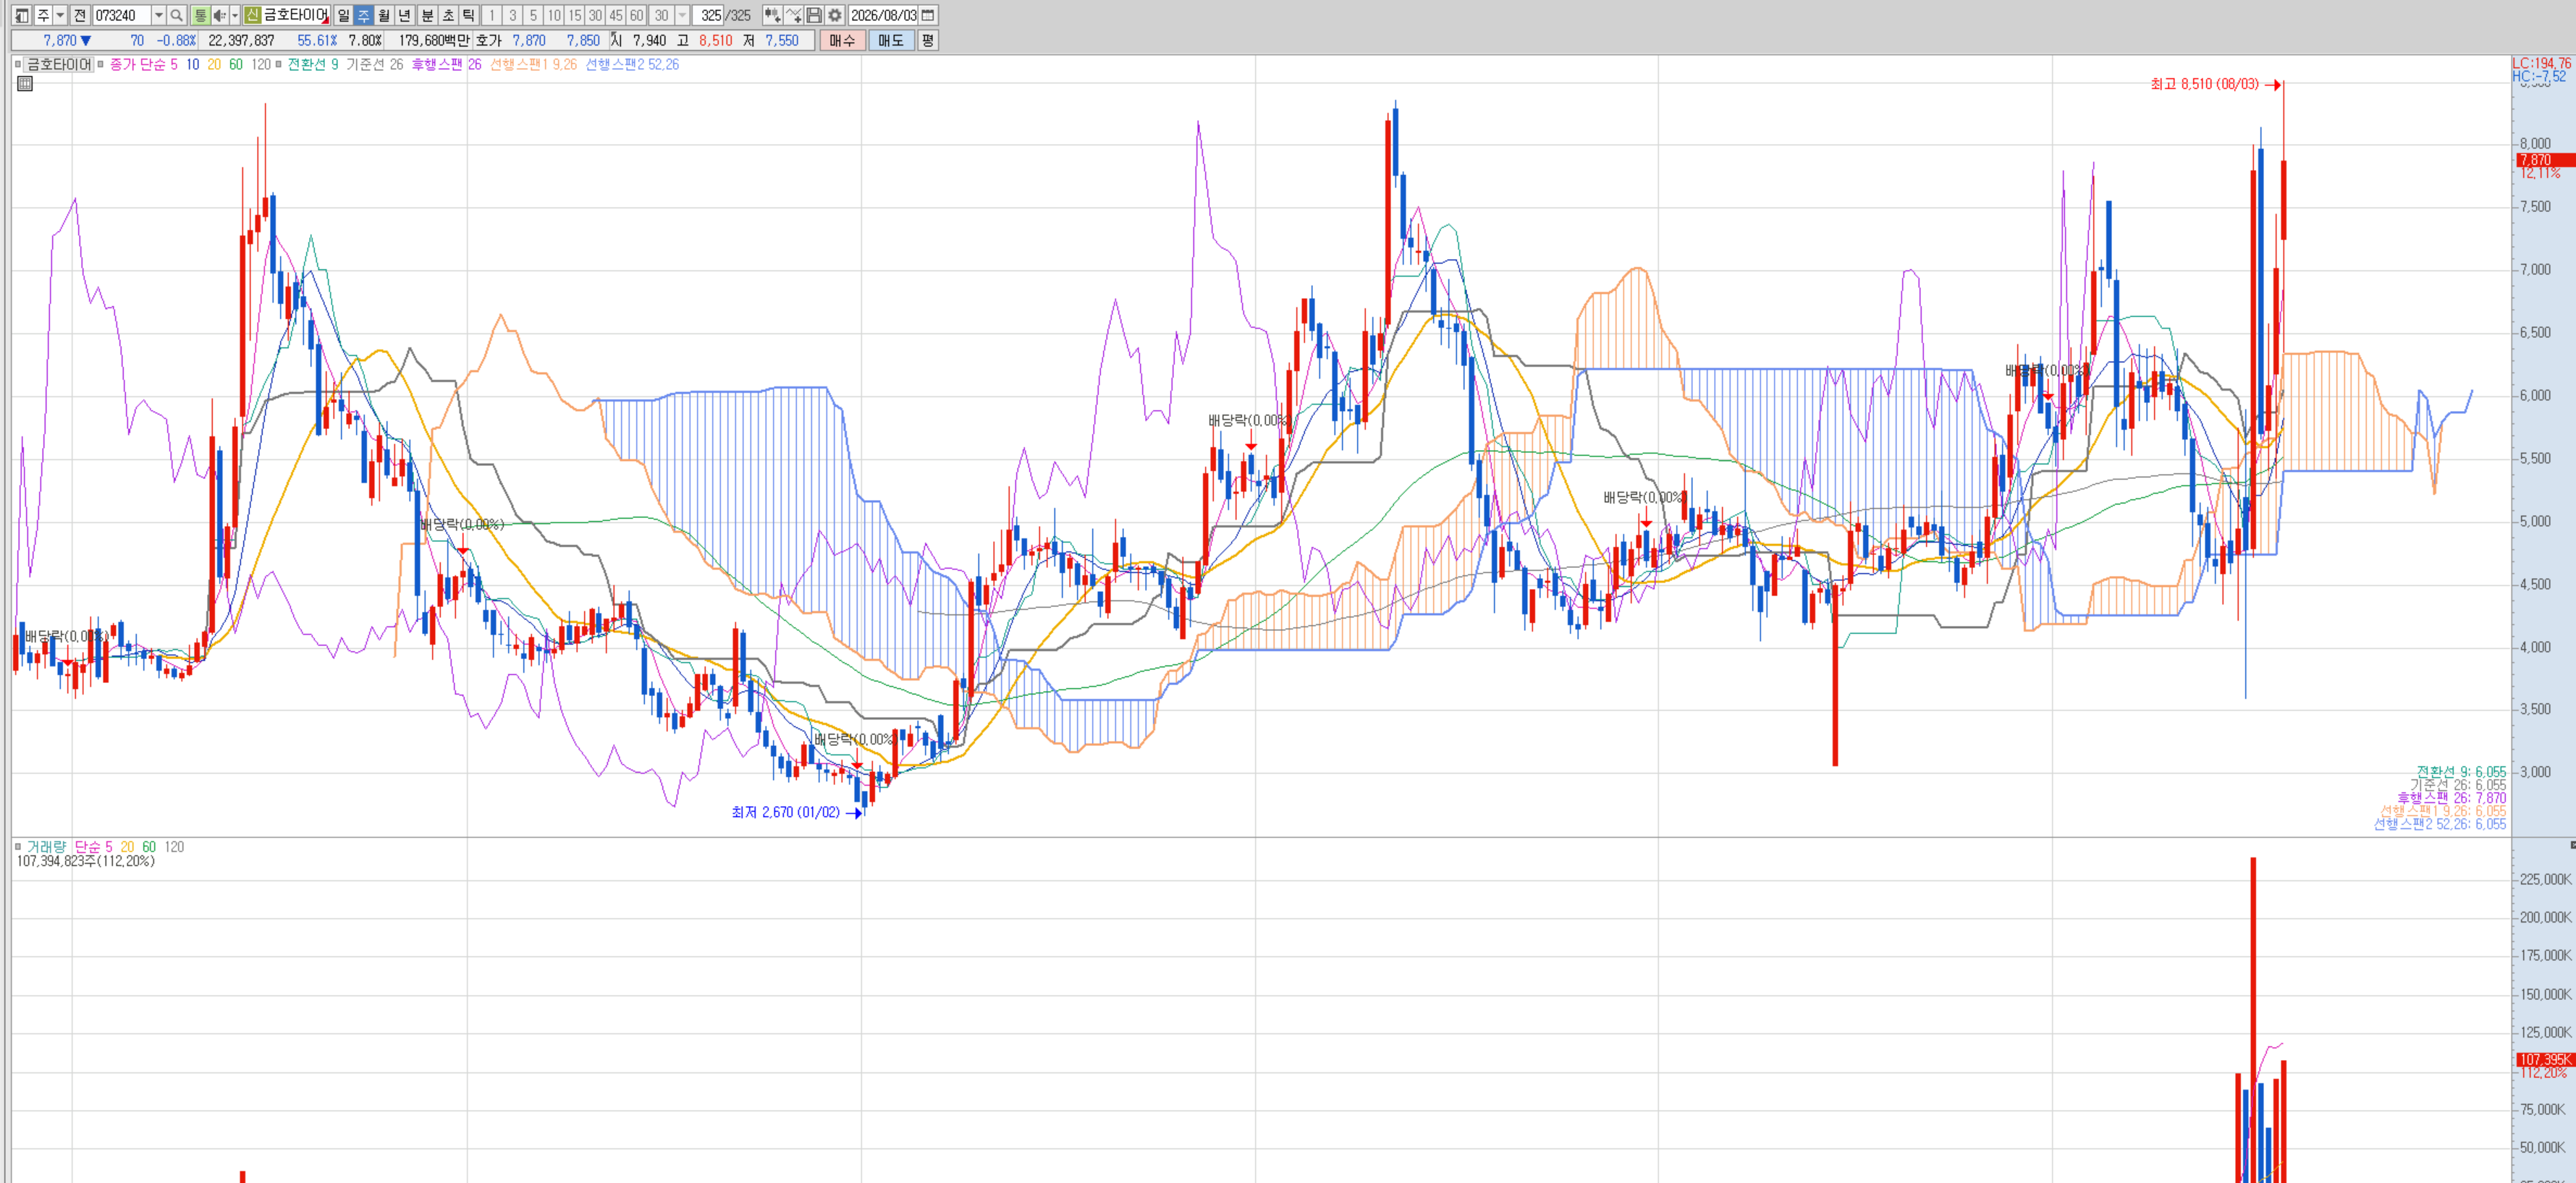Toggle the square marker before 전환선 legend
The width and height of the screenshot is (2576, 1183).
[278, 64]
